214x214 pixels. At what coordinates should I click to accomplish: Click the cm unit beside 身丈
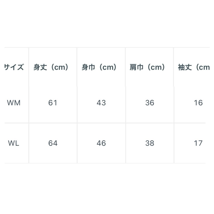[58, 67]
